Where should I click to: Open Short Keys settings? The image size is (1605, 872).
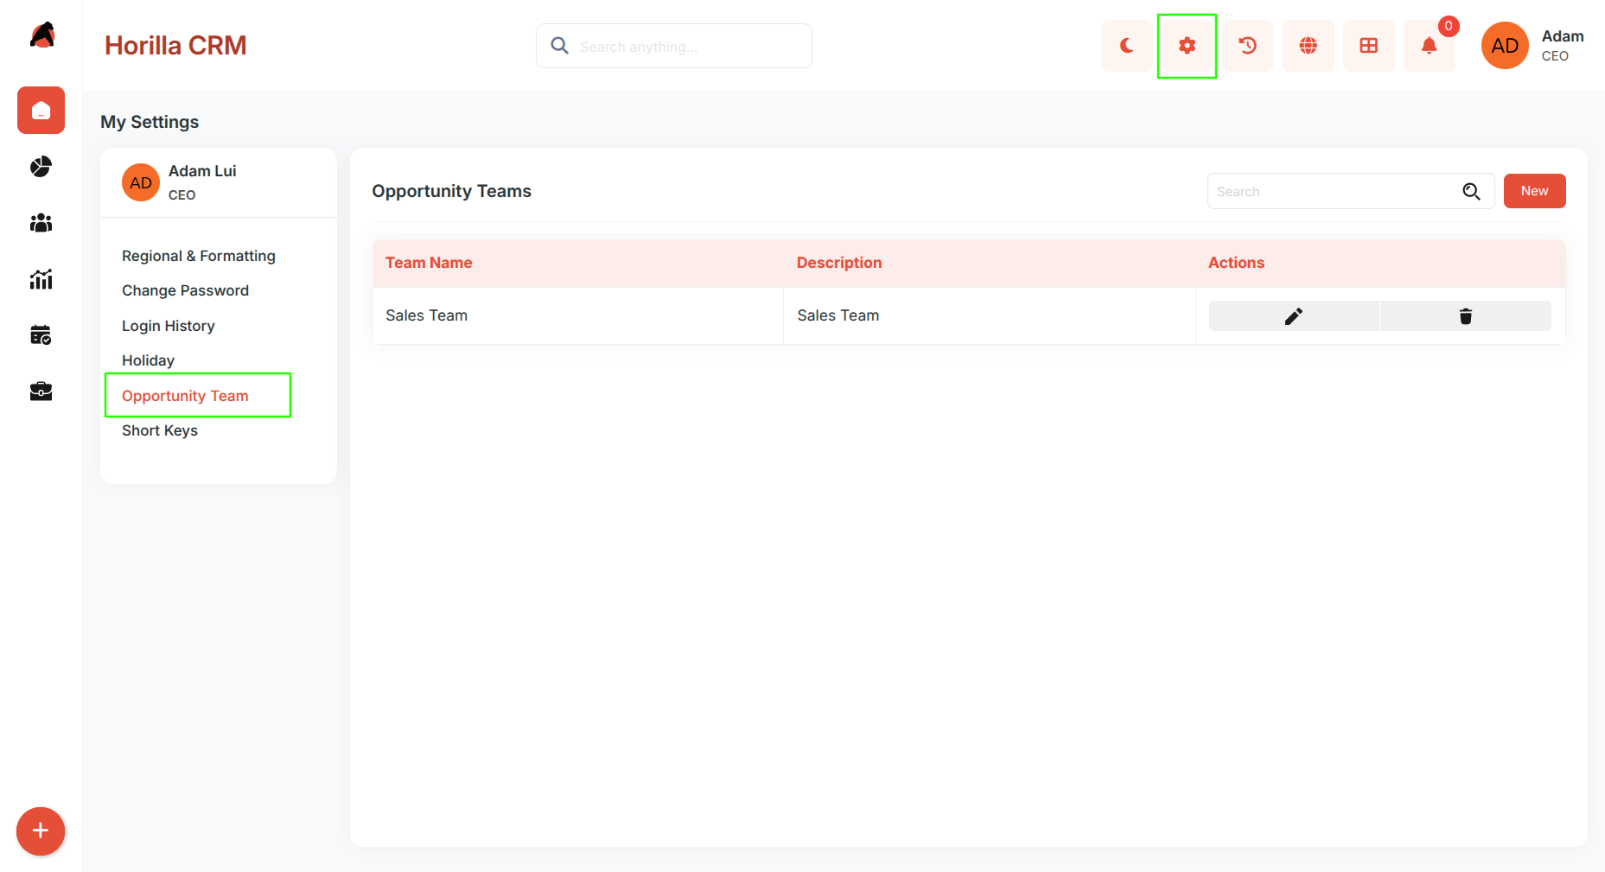[x=160, y=430]
